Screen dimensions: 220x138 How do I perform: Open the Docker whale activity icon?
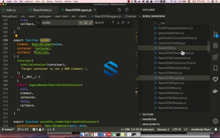[215, 91]
